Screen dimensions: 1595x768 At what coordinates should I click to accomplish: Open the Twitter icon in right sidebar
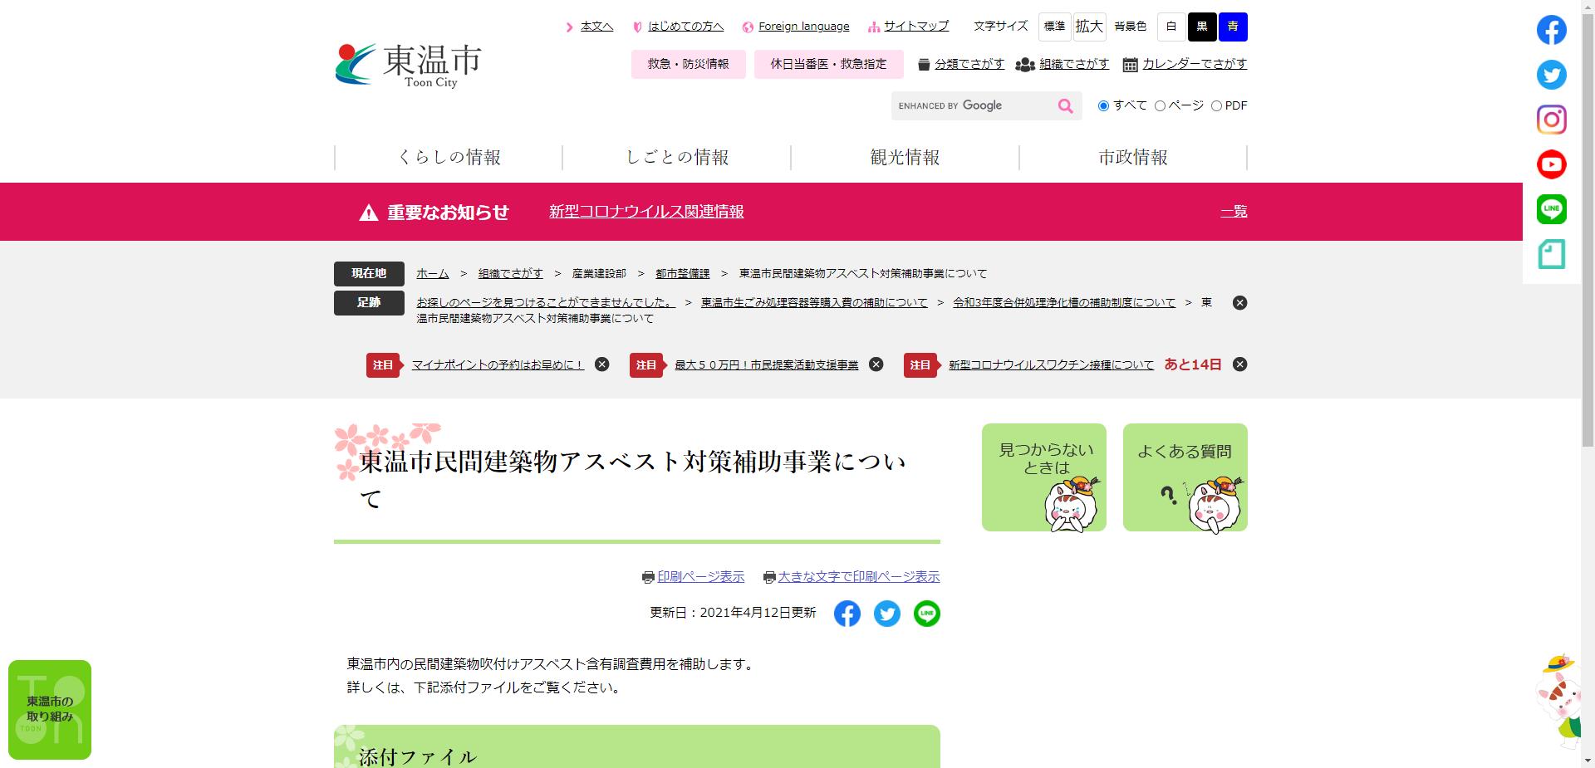pos(1550,75)
